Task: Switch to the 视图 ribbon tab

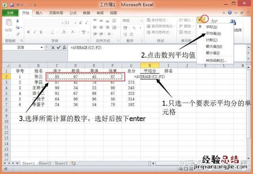Action: 113,13
